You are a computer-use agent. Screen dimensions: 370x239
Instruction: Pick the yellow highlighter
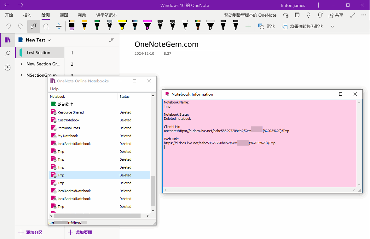pyautogui.click(x=122, y=25)
